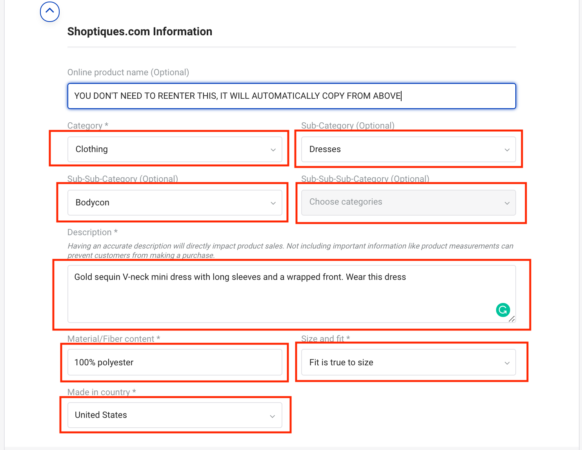The image size is (582, 450).
Task: Open the Size and fit dropdown
Action: [x=409, y=362]
